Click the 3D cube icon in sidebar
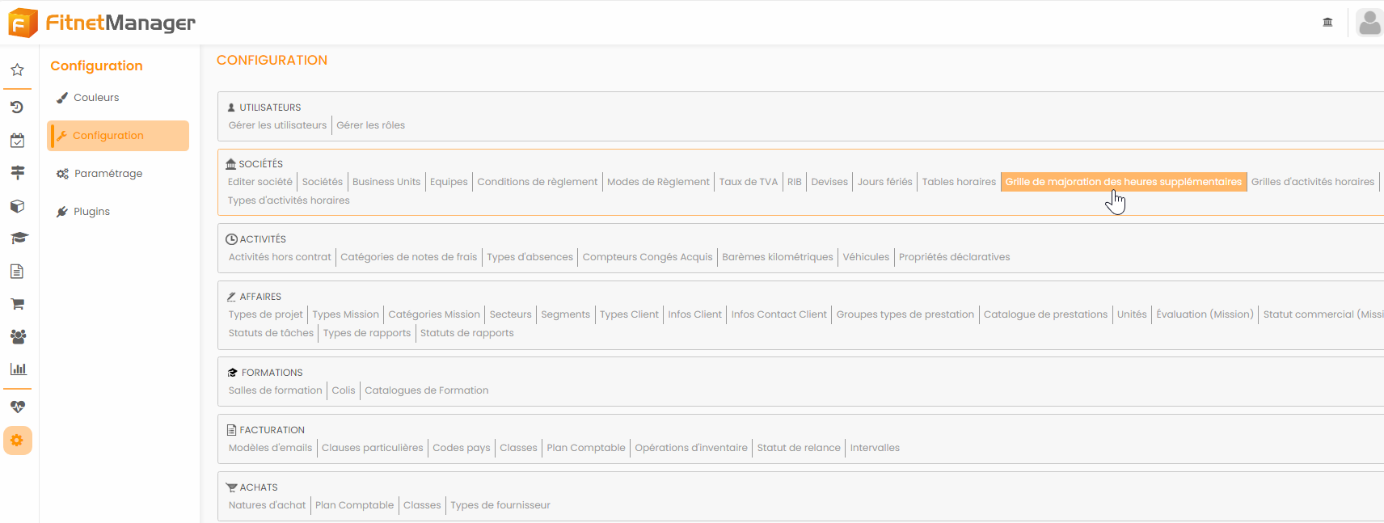 click(17, 206)
